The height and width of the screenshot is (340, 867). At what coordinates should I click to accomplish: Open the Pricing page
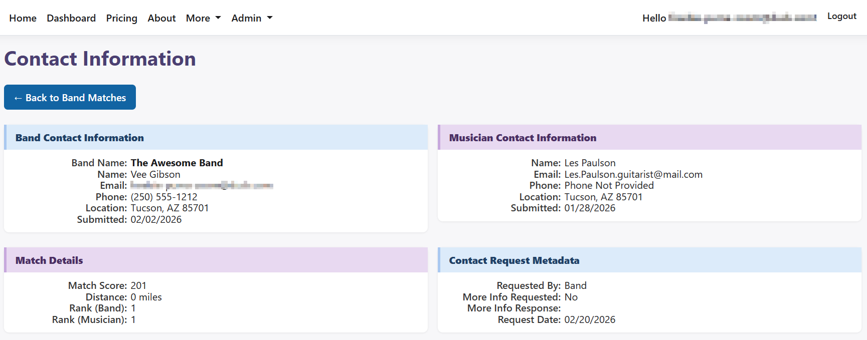[x=121, y=18]
